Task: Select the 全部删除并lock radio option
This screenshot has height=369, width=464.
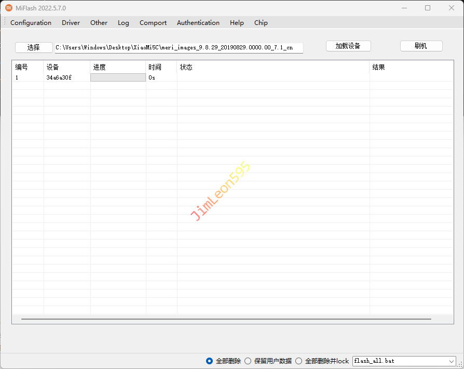Action: pos(298,361)
